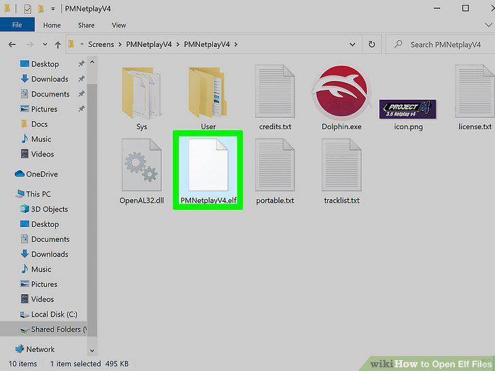This screenshot has height=371, width=495.
Task: Select the credits.txt file
Action: [275, 99]
